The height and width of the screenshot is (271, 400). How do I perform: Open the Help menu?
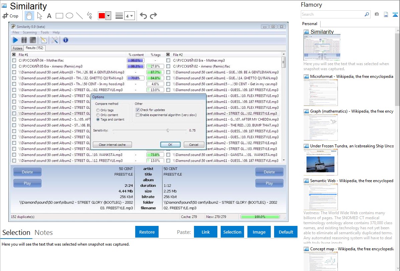[x=56, y=32]
